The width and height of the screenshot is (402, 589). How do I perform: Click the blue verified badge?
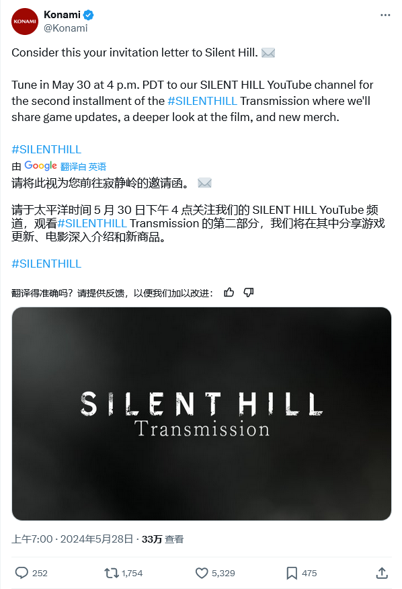point(88,15)
